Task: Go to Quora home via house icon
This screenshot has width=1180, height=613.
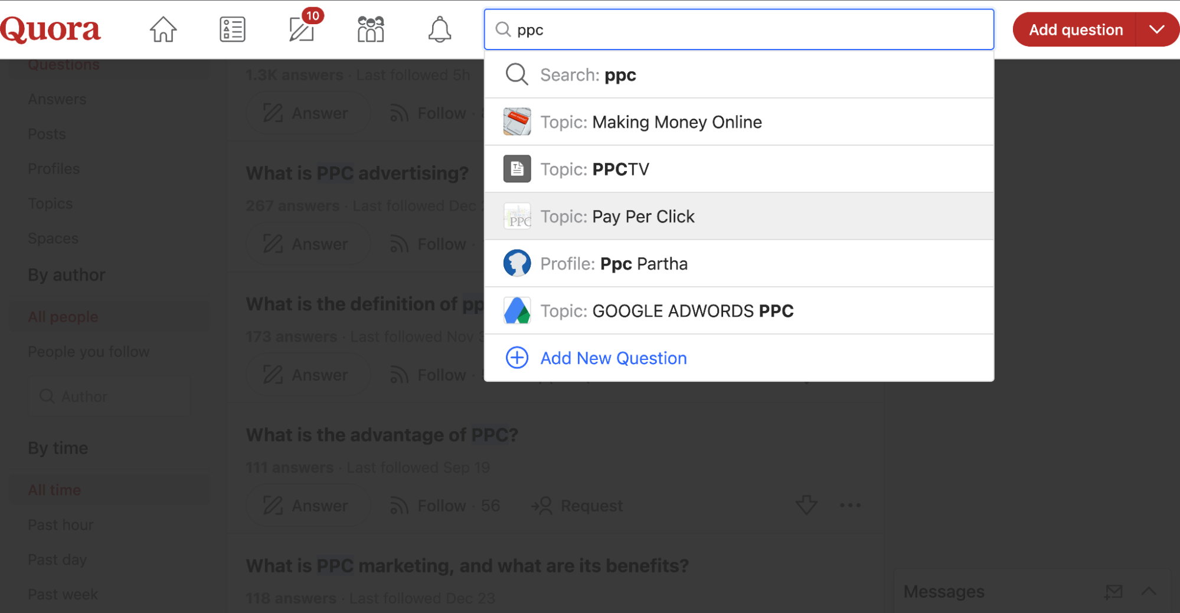Action: [163, 29]
